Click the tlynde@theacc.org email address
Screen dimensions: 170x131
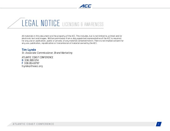[32, 66]
